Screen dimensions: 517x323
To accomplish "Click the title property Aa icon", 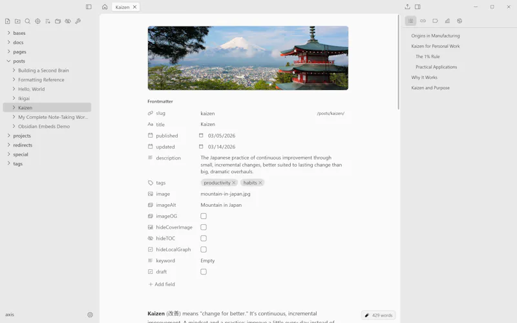I will [151, 124].
